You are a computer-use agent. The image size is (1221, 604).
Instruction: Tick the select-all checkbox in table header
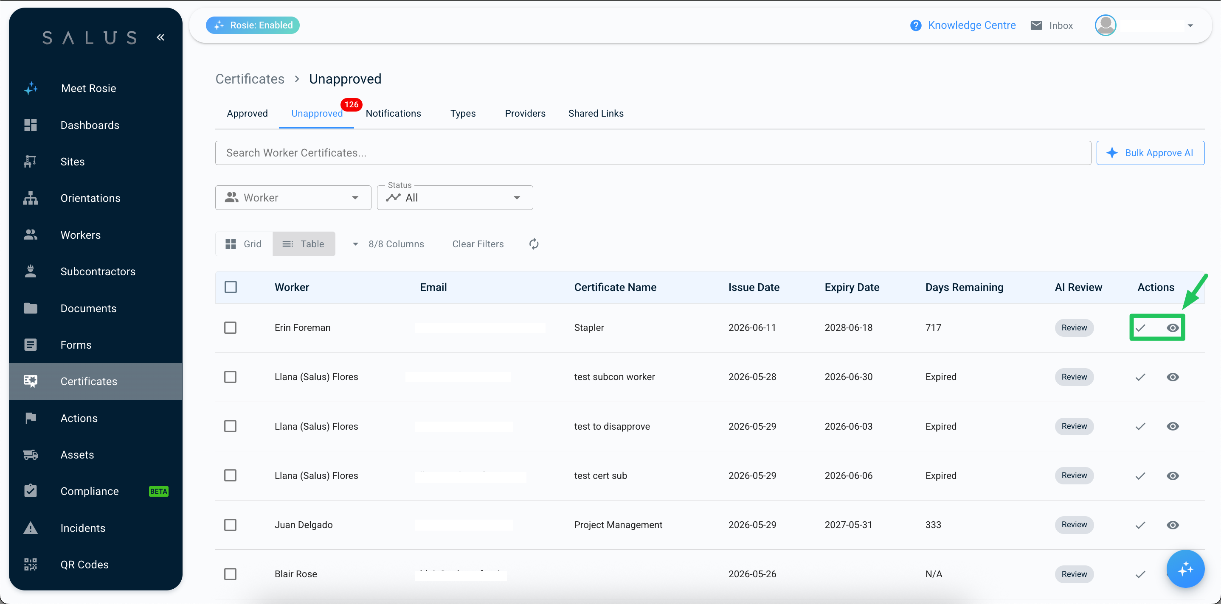point(231,287)
